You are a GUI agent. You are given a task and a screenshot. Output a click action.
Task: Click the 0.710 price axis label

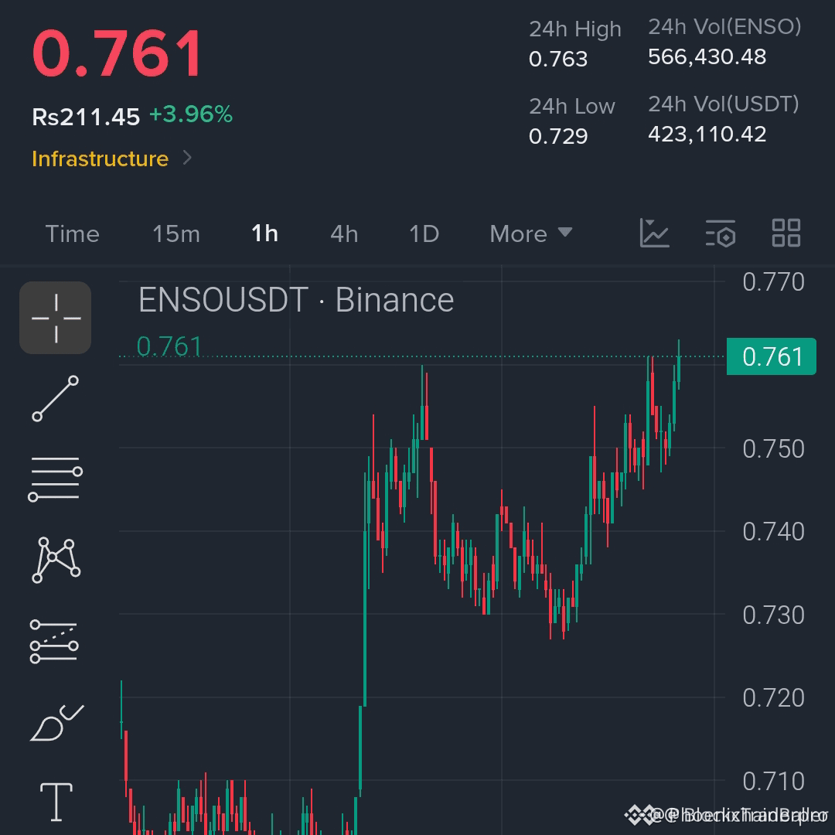pos(773,781)
